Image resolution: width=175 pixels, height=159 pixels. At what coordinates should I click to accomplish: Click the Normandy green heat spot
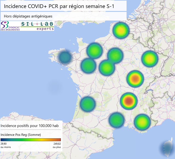pyautogui.click(x=95, y=50)
